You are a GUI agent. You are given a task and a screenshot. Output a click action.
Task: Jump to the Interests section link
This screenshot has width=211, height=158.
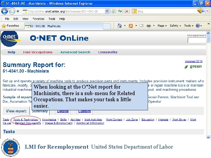coord(163,119)
